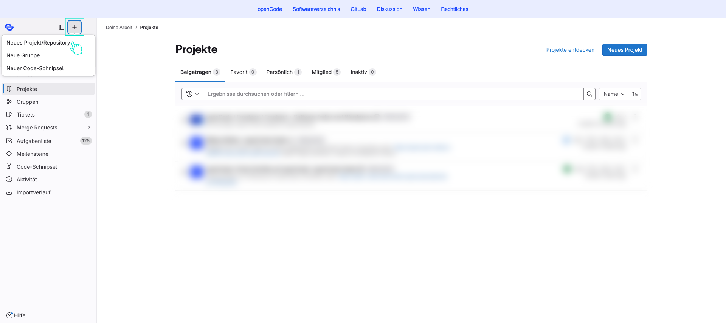Choose Neue Gruppe menu entry
Image resolution: width=726 pixels, height=323 pixels.
click(x=23, y=55)
